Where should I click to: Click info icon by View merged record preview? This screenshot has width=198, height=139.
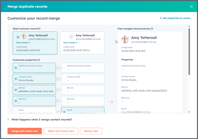[x=152, y=29]
